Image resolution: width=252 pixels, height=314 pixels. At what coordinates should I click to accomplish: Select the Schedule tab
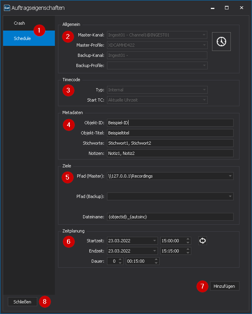point(29,38)
